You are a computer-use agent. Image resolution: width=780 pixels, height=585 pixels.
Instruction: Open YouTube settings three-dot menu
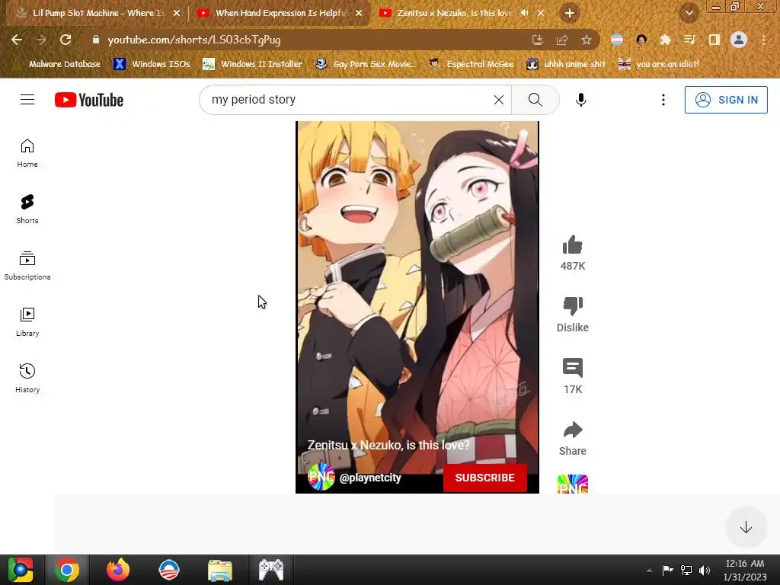(663, 100)
